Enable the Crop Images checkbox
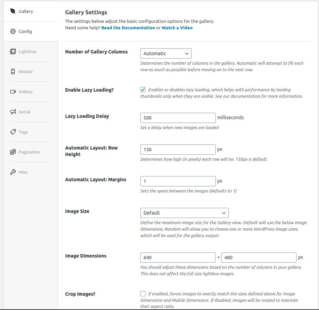 click(x=143, y=294)
